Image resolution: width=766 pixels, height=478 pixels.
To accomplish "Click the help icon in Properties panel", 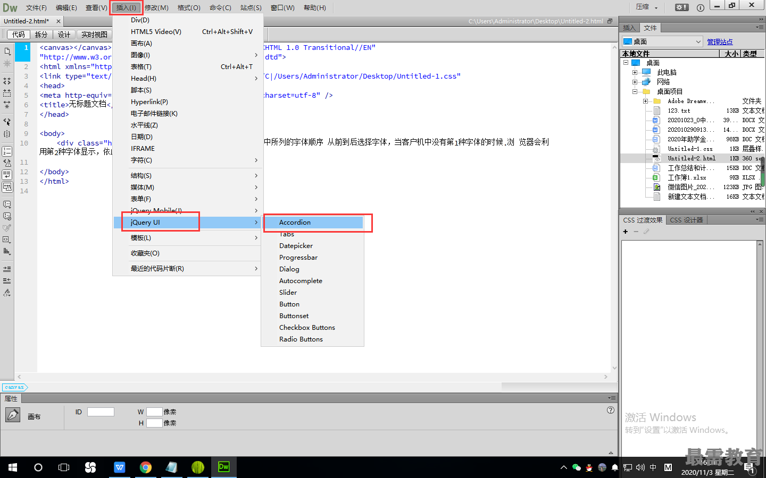I will point(611,410).
